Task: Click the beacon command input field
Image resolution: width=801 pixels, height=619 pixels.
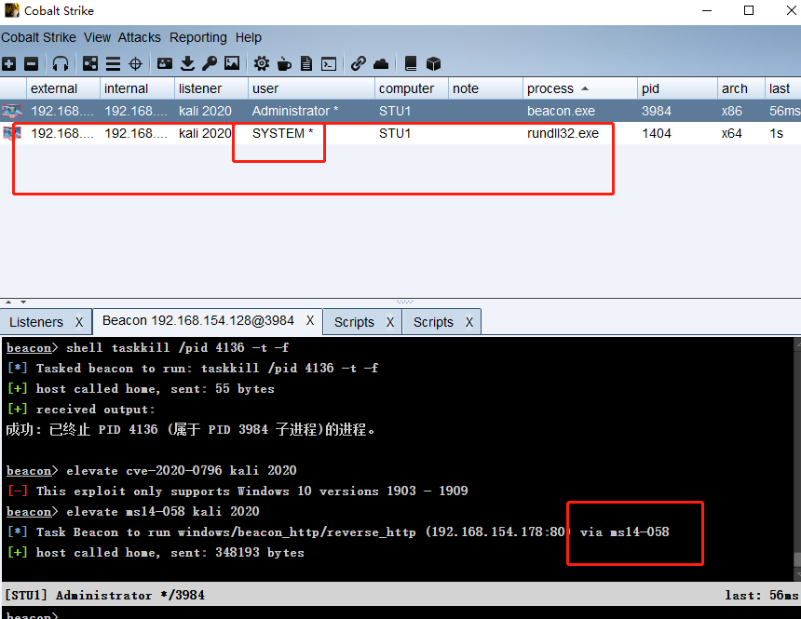Action: tap(400, 614)
